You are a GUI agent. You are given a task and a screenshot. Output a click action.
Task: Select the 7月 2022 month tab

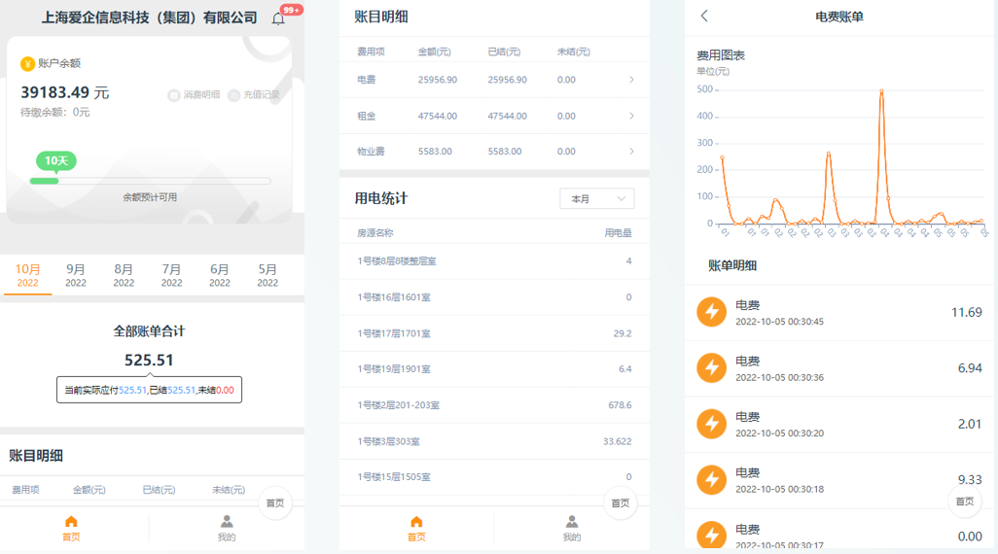coord(171,275)
